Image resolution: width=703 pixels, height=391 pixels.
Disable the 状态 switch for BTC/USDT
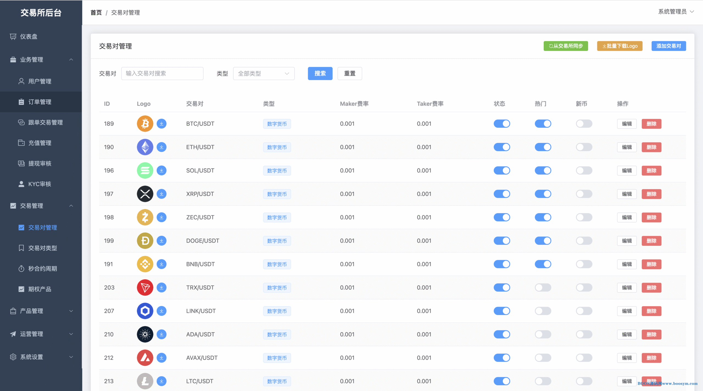502,124
